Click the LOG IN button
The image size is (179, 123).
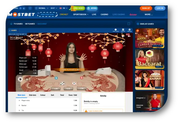[160, 8]
